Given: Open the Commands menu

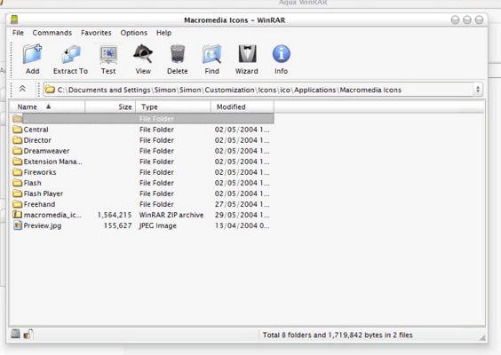Looking at the screenshot, I should [52, 33].
